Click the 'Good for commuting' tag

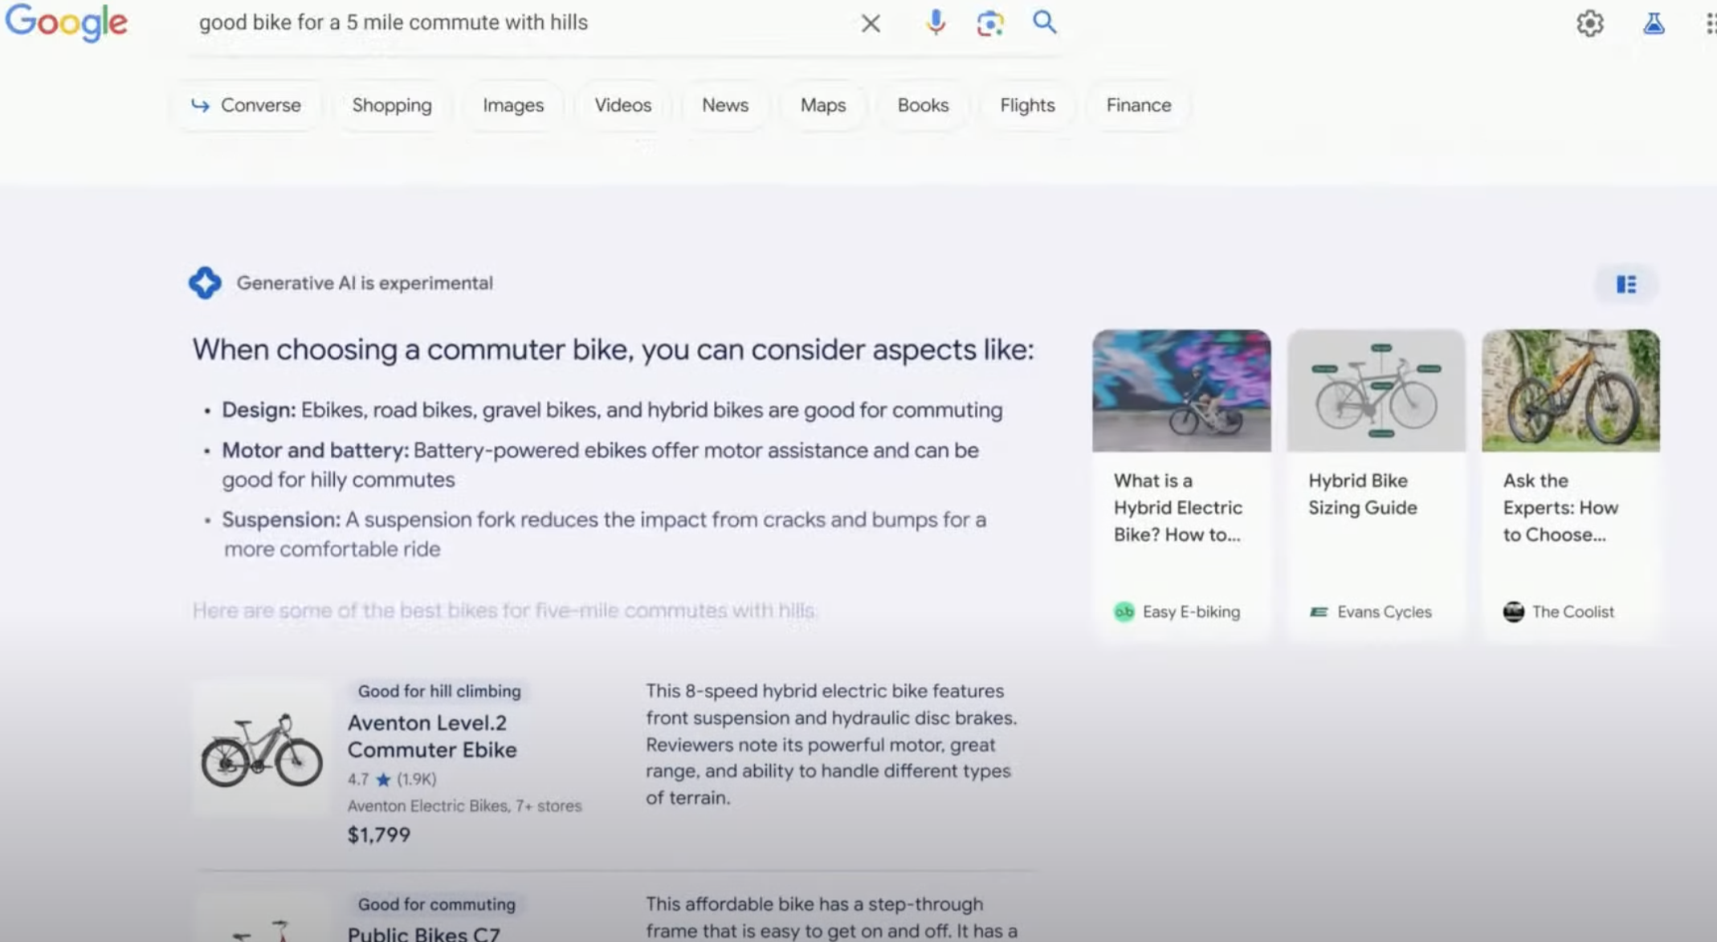point(437,904)
